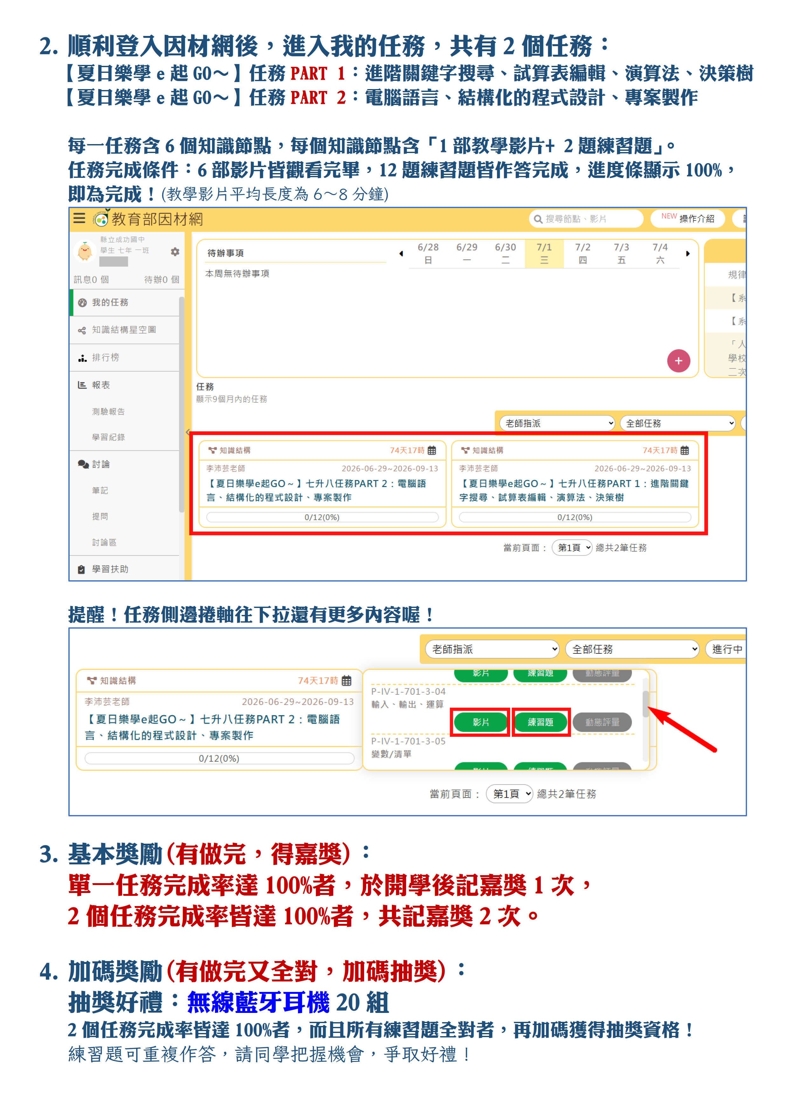Image resolution: width=789 pixels, height=1116 pixels.
Task: Open the hamburger menu icon
Action: pyautogui.click(x=79, y=218)
